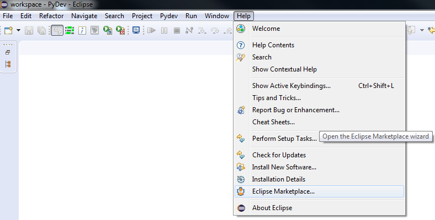
Task: Click the Step Into icon
Action: click(202, 30)
